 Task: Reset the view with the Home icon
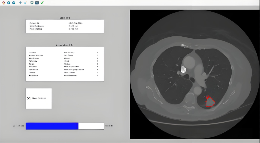(4, 3)
